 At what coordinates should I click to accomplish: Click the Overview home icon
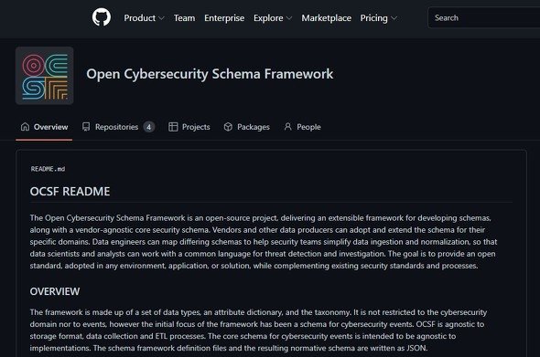[25, 127]
